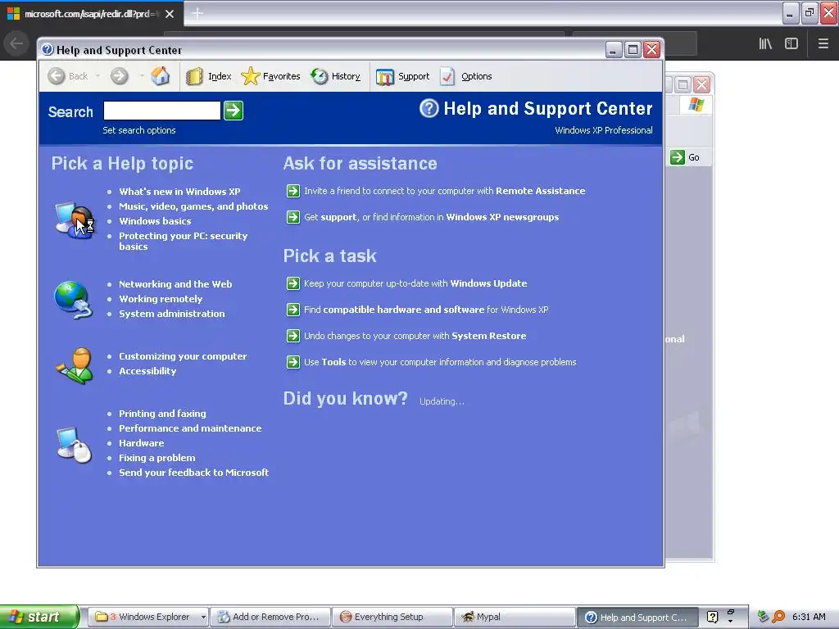Click the magnifier tray icon near clock
Image resolution: width=839 pixels, height=629 pixels.
coord(778,617)
